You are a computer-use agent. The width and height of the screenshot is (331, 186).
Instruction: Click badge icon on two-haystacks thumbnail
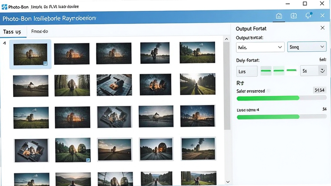pos(88,160)
